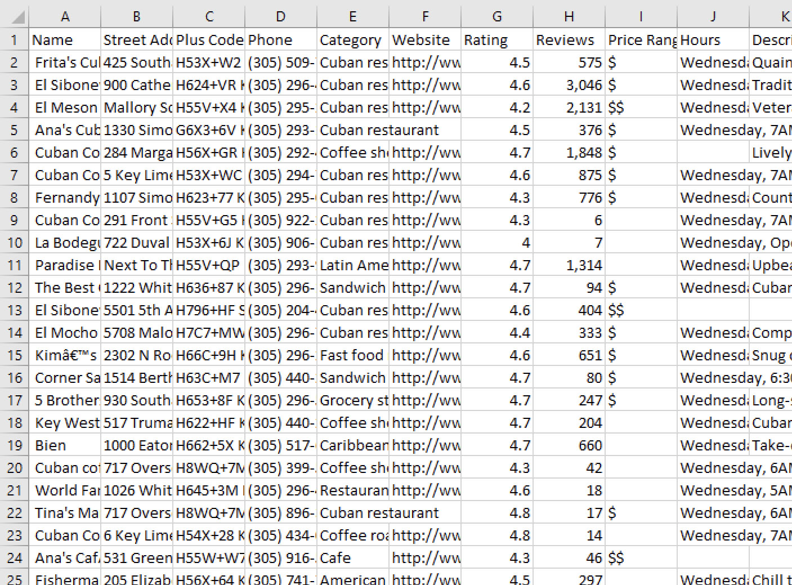The image size is (792, 585).
Task: Select the cell 'El Mocho' in row 14
Action: (x=65, y=333)
